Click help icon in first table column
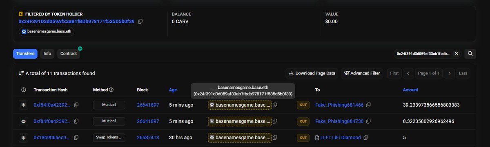The width and height of the screenshot is (490, 147). pyautogui.click(x=23, y=90)
